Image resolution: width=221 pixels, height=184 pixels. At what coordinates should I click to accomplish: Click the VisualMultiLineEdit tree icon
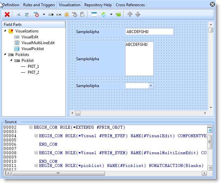point(17,43)
